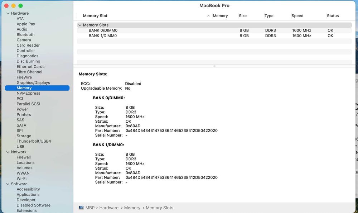Sort by the Status column header
This screenshot has width=358, height=213.
333,16
